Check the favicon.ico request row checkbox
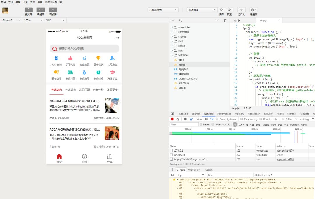Screen dimensions: 315x199 click(x=171, y=155)
